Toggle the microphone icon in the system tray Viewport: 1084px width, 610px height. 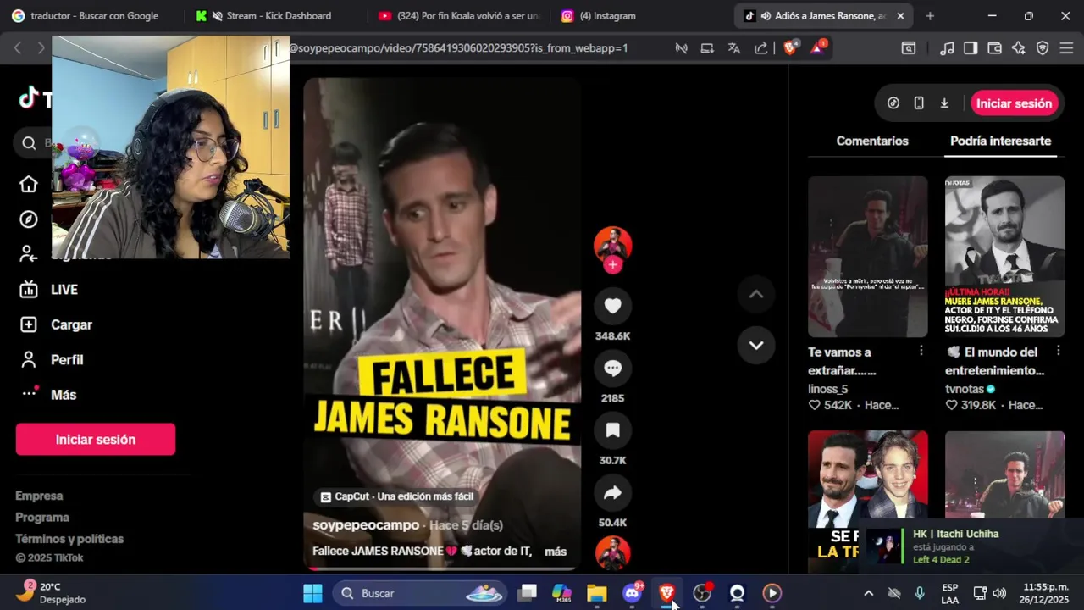coord(920,593)
